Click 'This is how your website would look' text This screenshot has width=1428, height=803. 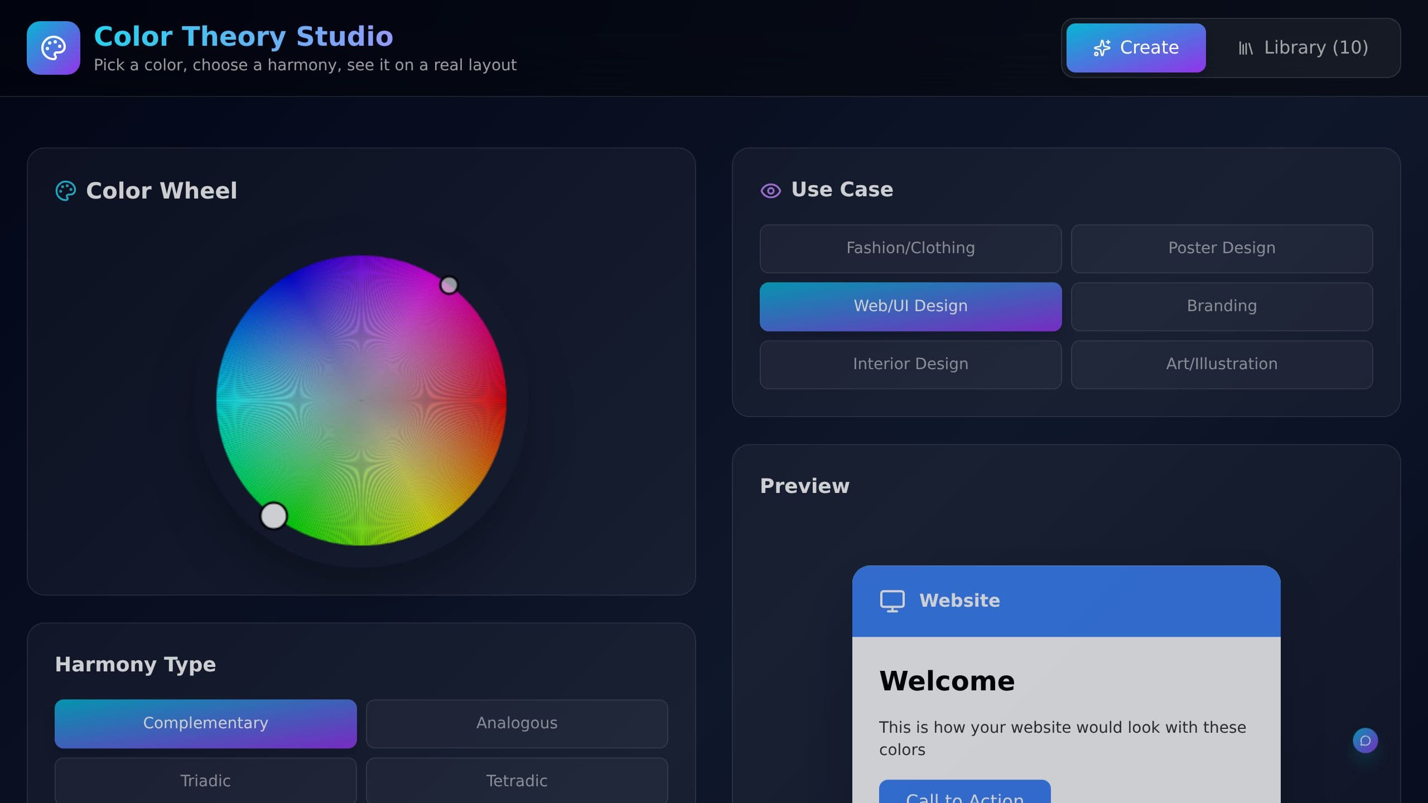click(x=1062, y=738)
